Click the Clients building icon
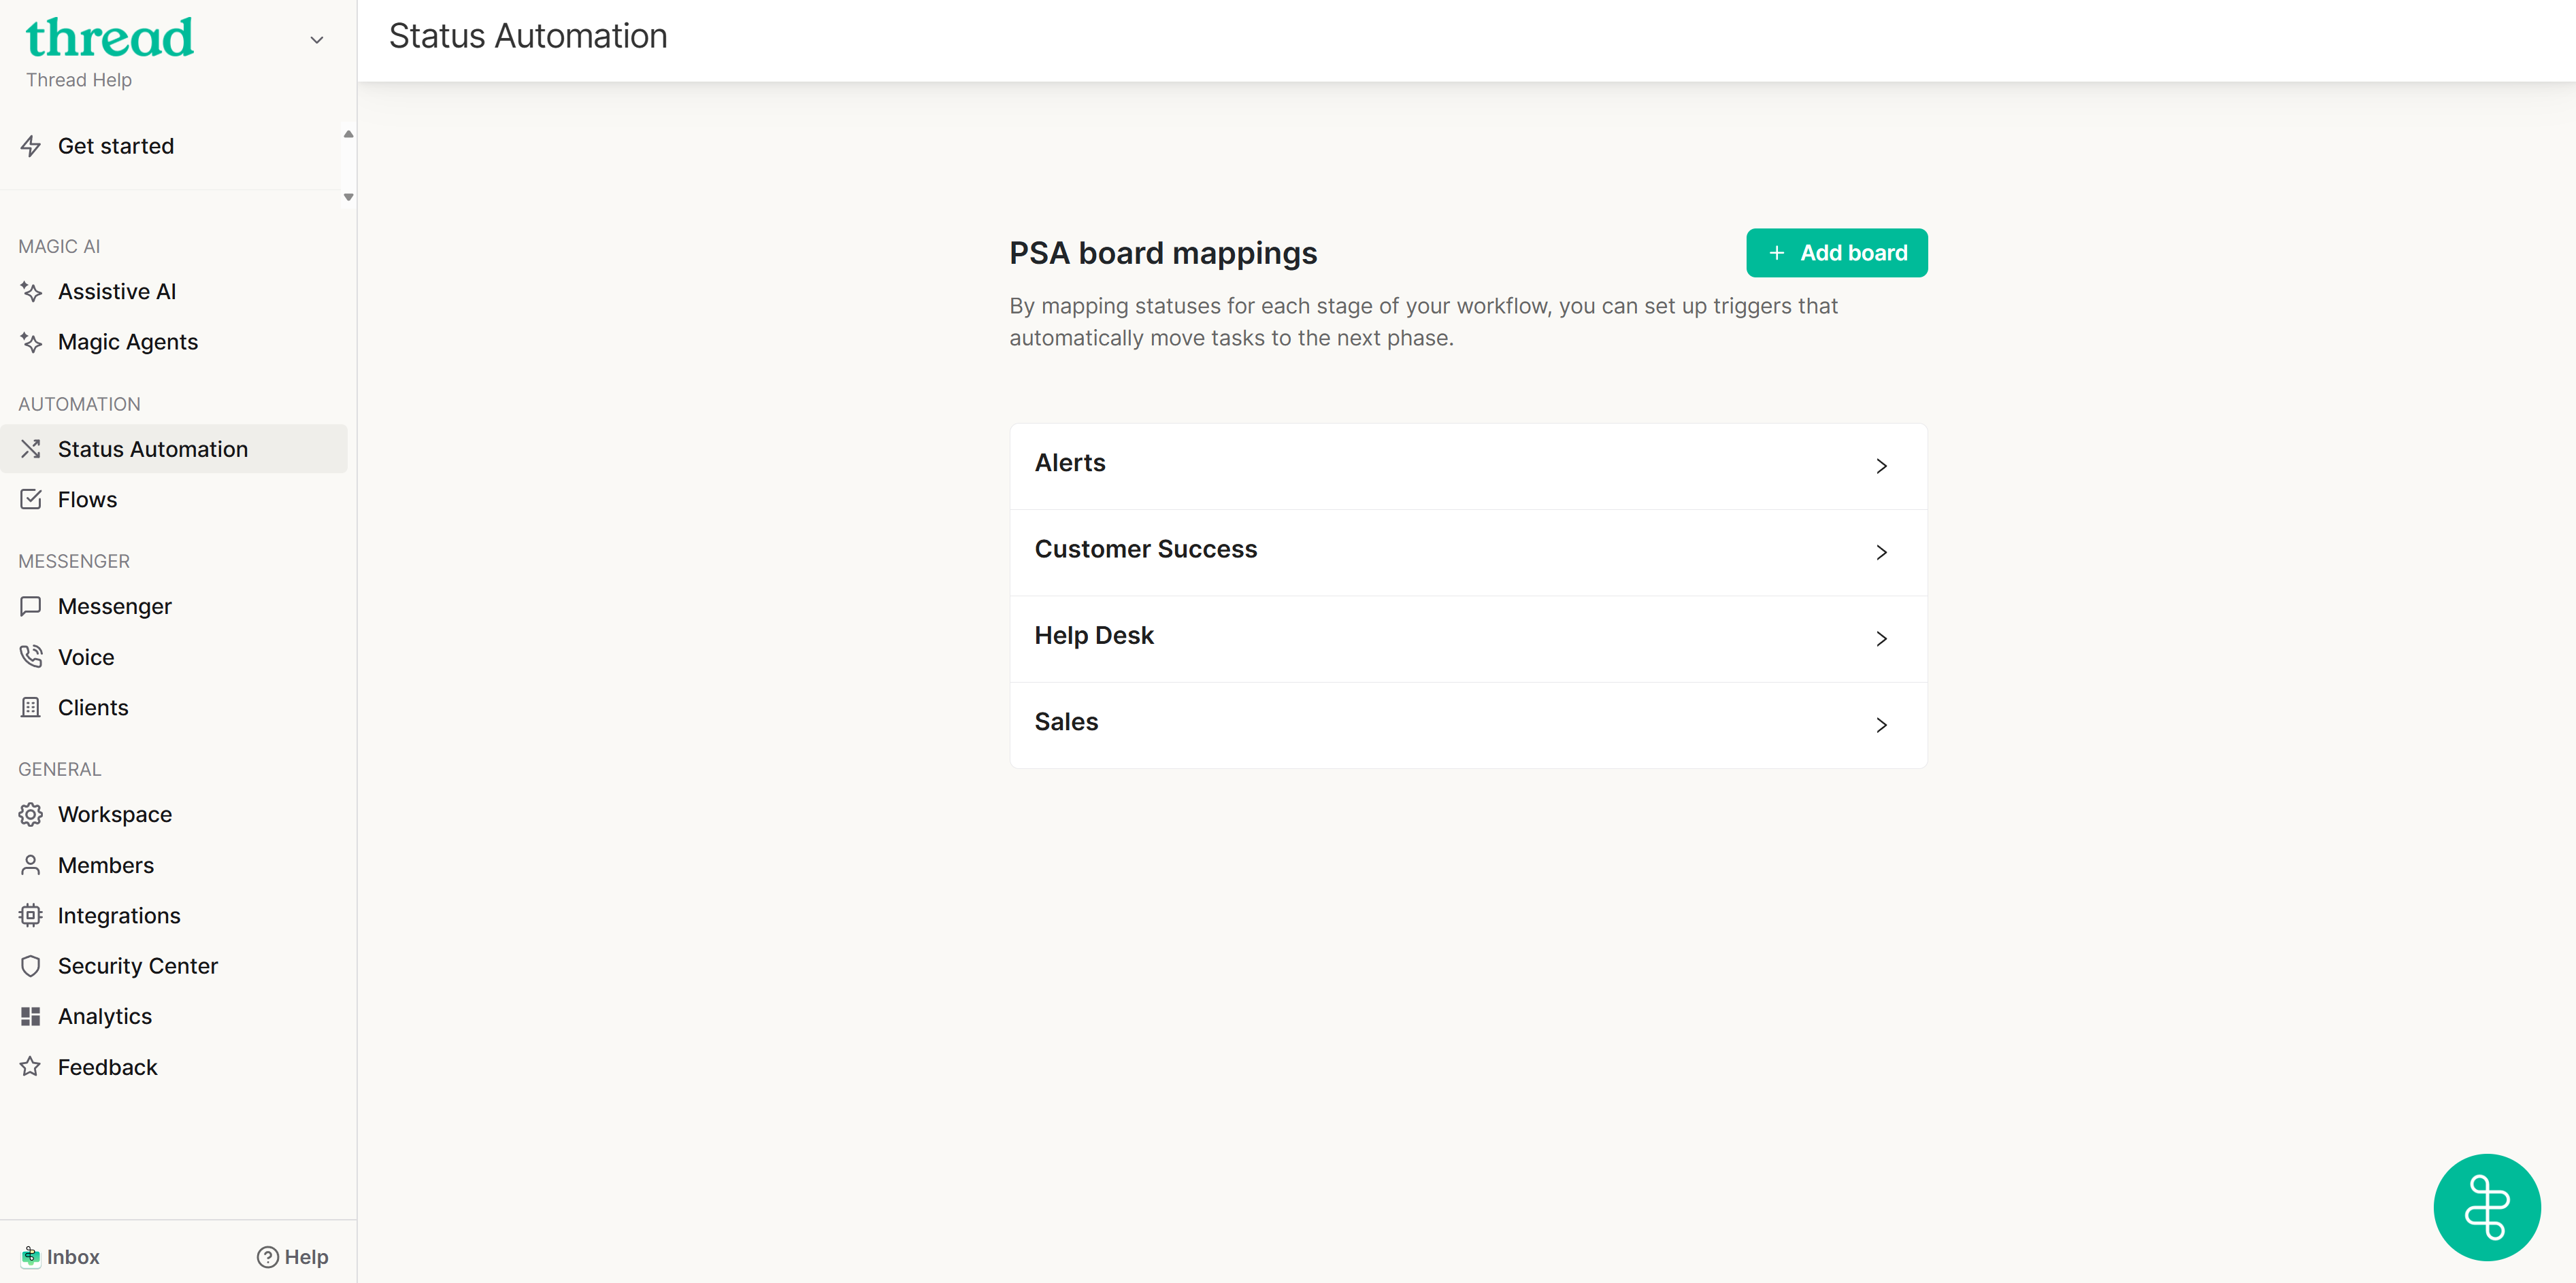The height and width of the screenshot is (1283, 2576). click(x=31, y=706)
